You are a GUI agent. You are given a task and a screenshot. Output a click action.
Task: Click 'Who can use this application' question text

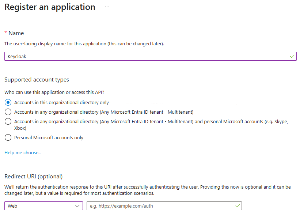pos(57,92)
